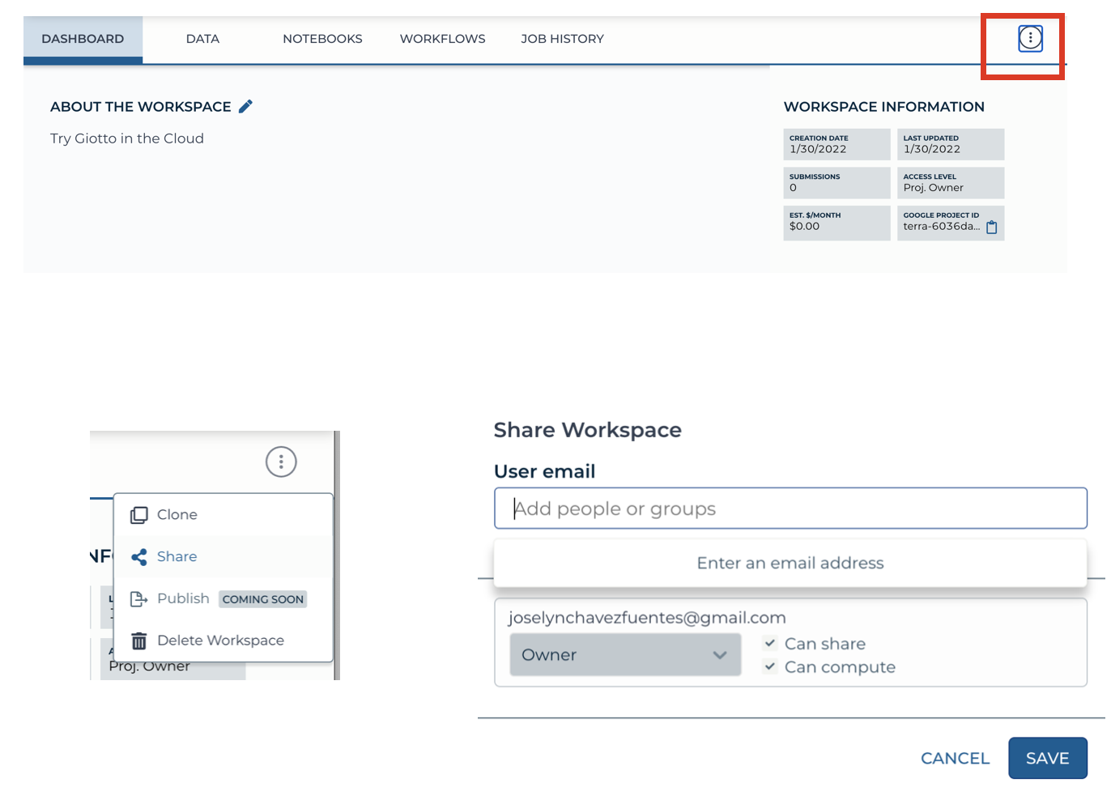Toggle the Can compute checkbox
The width and height of the screenshot is (1111, 800).
[770, 667]
